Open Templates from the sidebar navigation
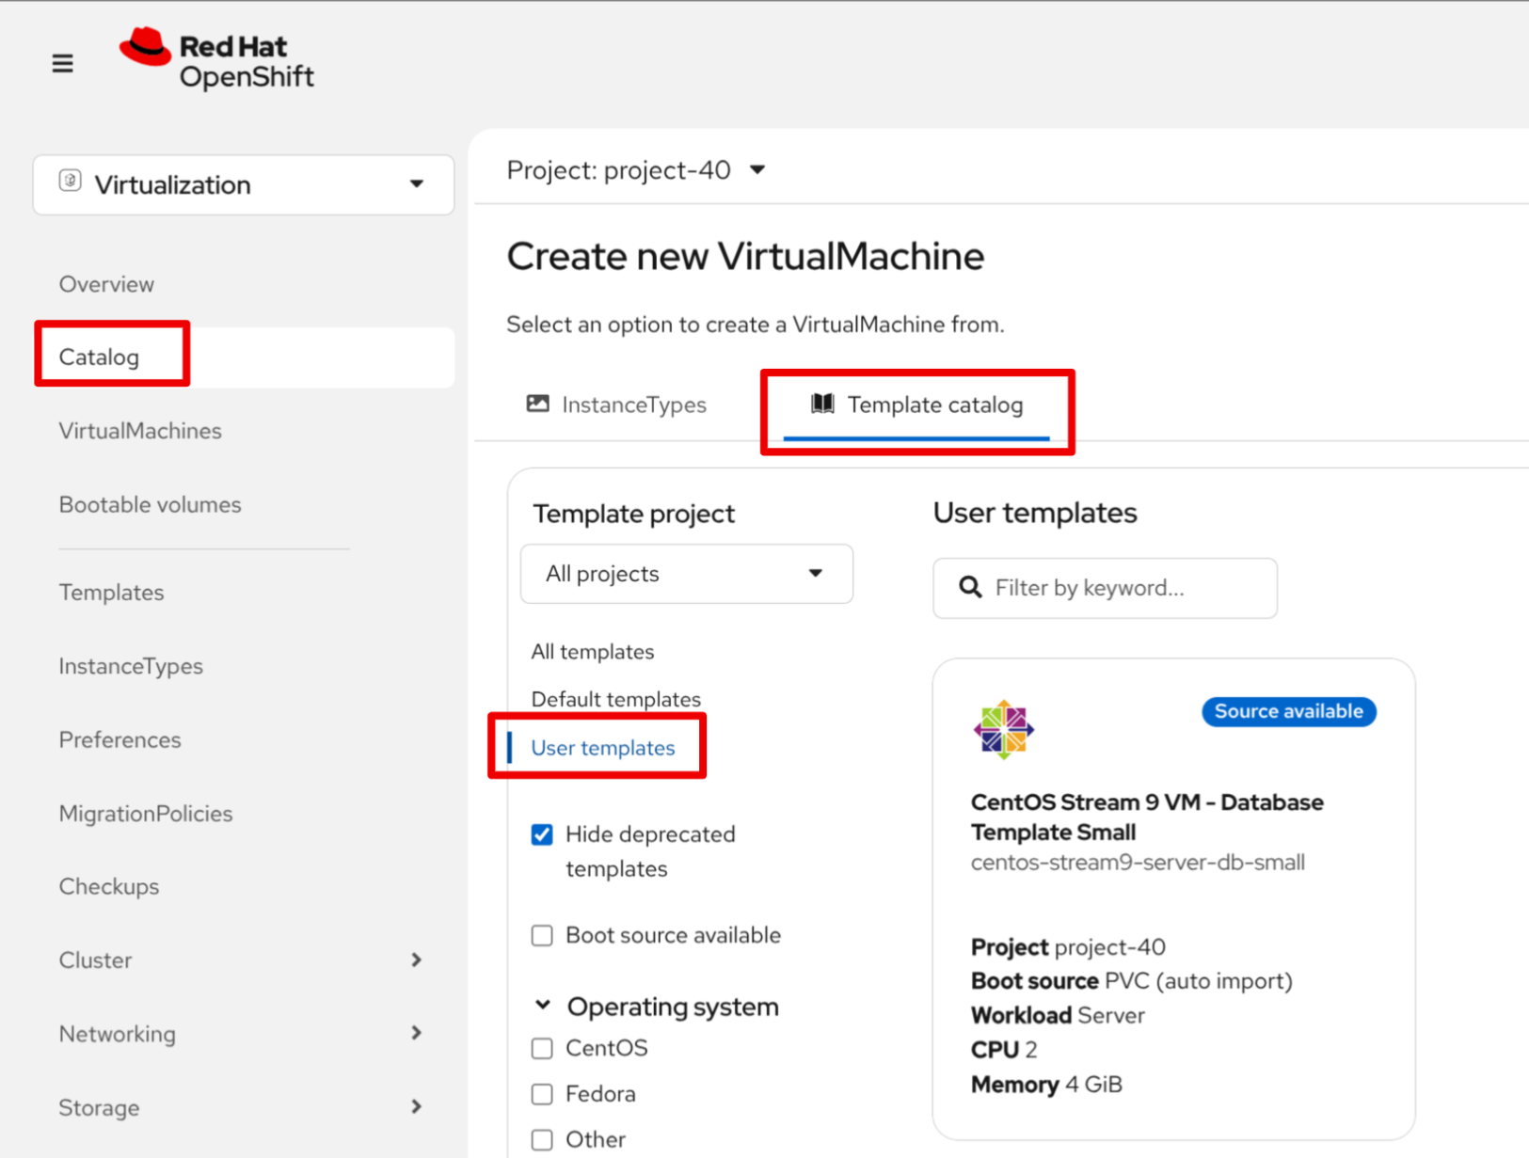Screen dimensions: 1529x1158 tap(111, 592)
